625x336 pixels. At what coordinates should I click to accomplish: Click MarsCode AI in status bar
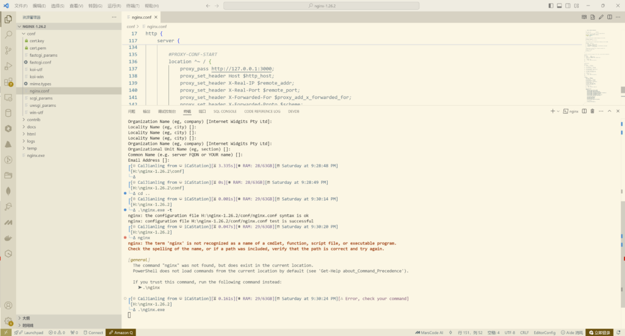(429, 332)
